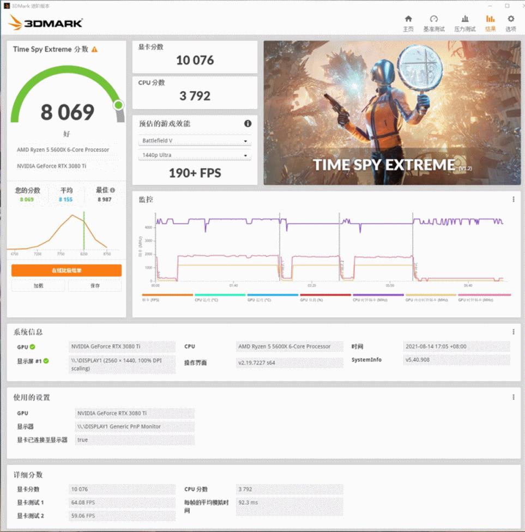Click the v2.19.7227 s64 version field

(289, 362)
